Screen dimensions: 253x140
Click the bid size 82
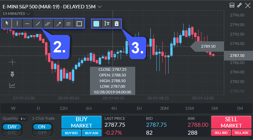(x=149, y=133)
